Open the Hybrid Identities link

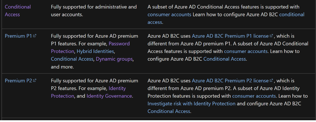pos(95,51)
